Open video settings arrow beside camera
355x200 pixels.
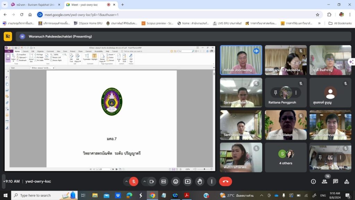click(x=145, y=181)
